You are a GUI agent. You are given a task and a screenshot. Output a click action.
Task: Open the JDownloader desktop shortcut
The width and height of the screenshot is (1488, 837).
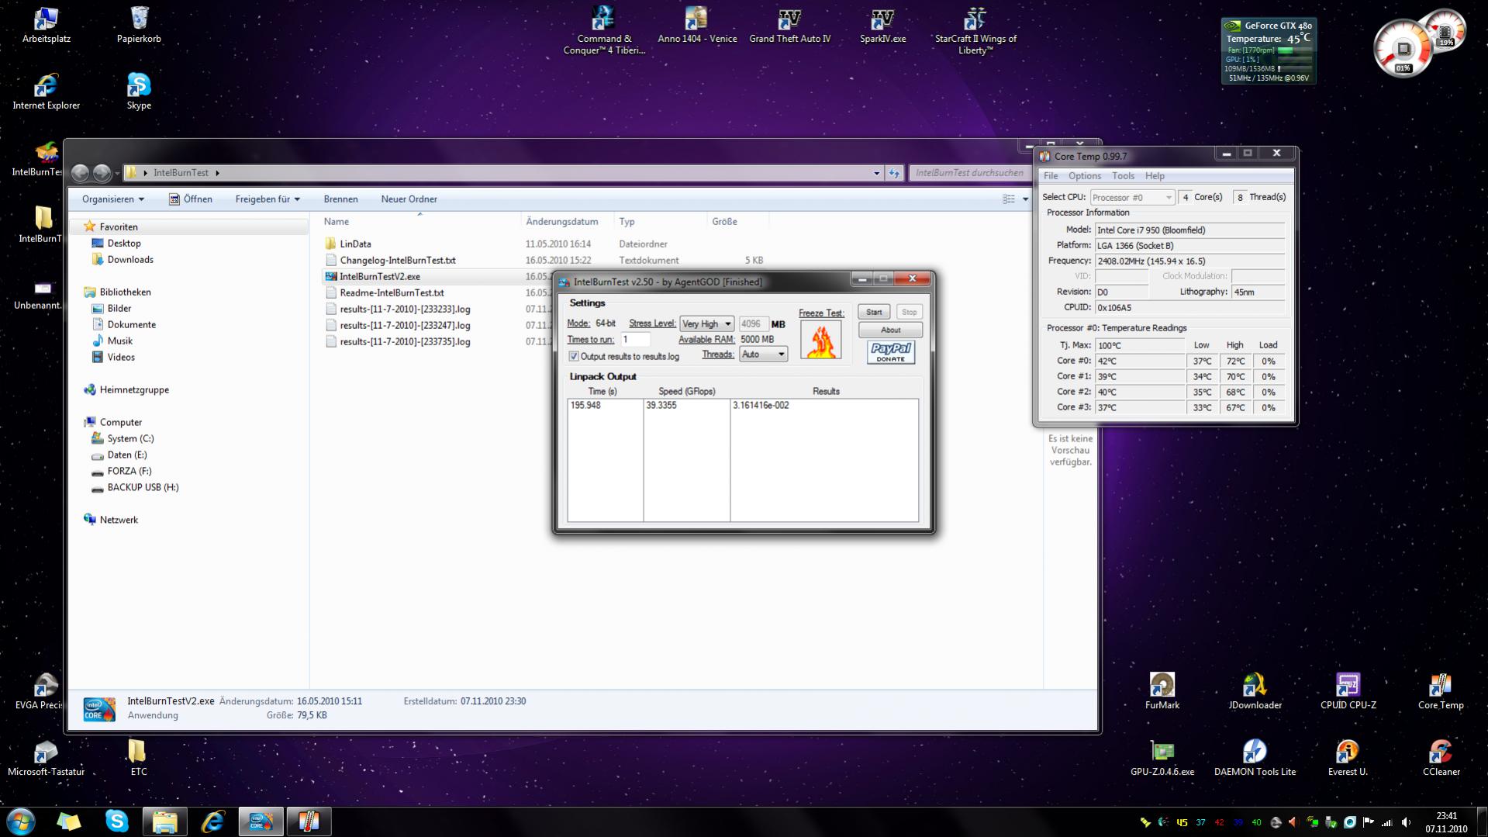click(1255, 691)
